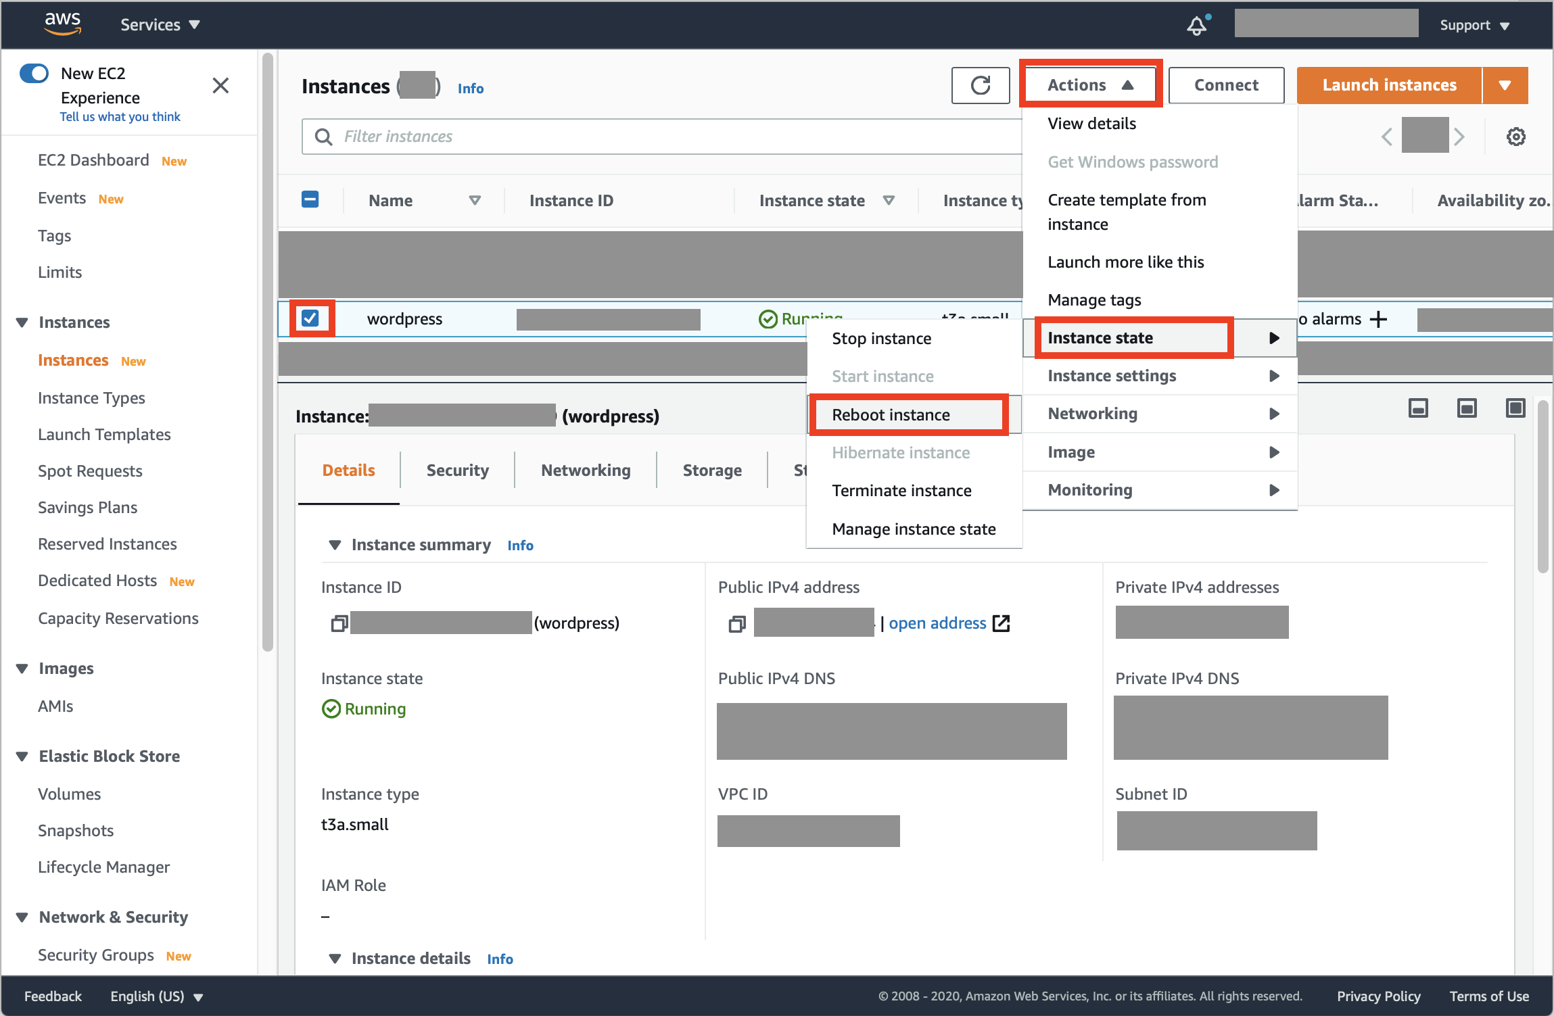
Task: Switch to the details Networking tab
Action: 586,470
